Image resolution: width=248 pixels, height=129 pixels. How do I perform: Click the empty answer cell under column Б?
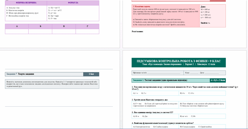point(40,31)
